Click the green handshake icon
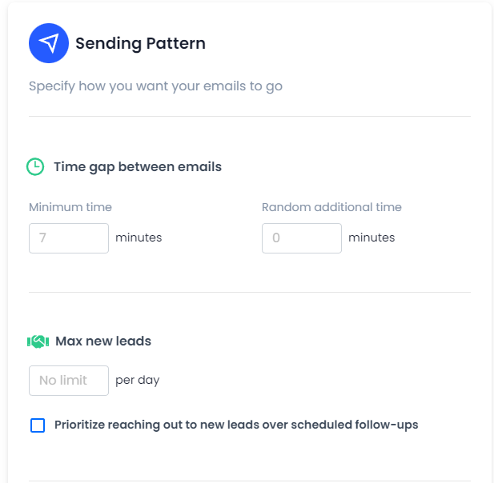The width and height of the screenshot is (494, 483). [38, 341]
